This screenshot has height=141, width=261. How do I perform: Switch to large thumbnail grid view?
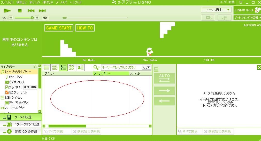coord(71,67)
